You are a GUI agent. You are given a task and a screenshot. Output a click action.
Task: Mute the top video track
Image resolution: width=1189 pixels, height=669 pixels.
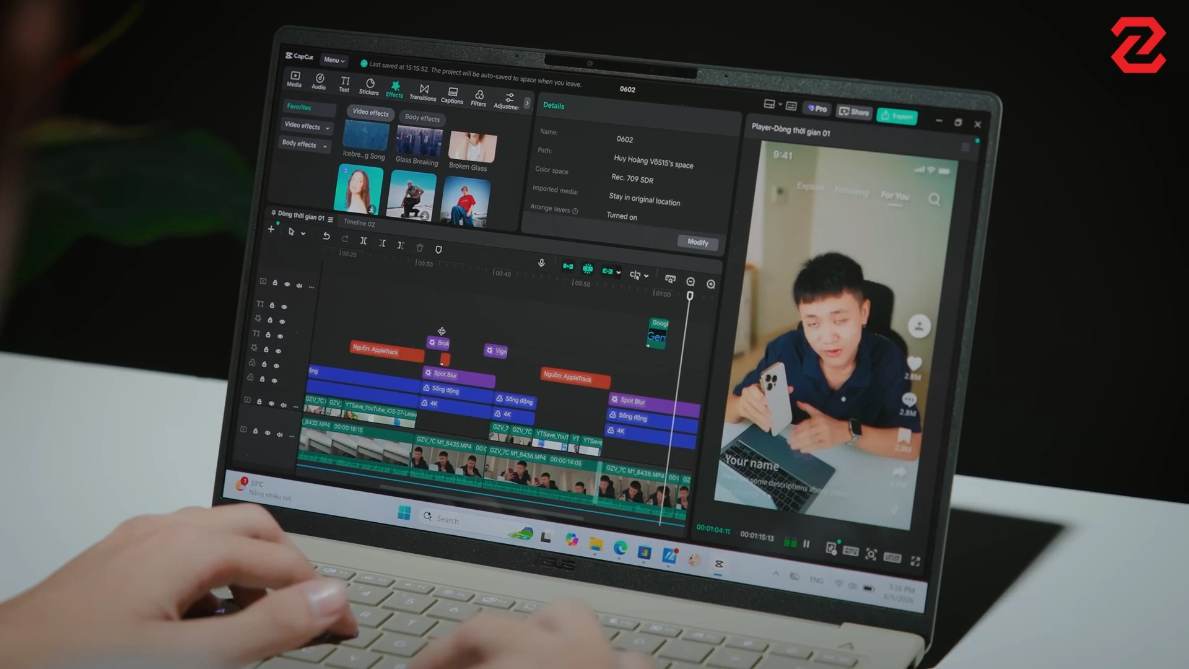(299, 286)
